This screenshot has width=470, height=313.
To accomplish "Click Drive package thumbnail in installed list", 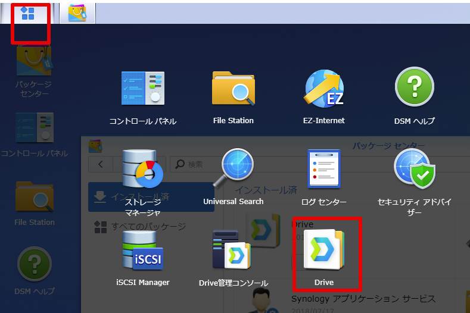I will coord(263,230).
